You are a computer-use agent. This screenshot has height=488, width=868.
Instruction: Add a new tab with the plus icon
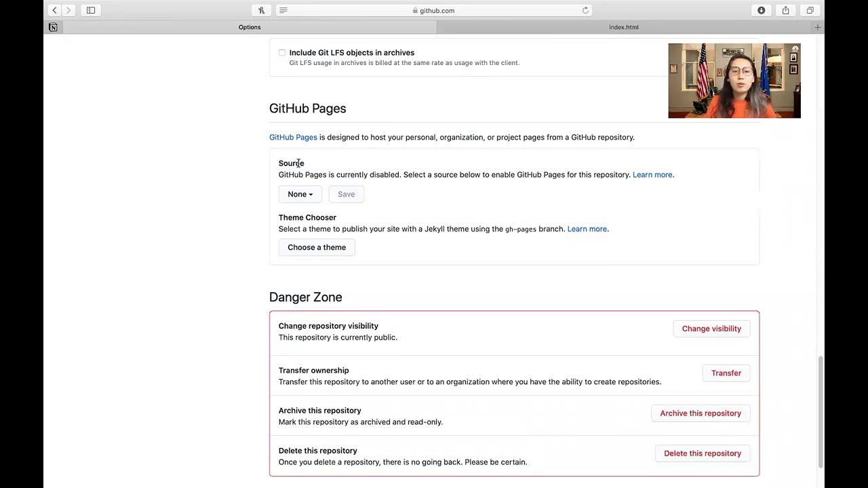(817, 27)
